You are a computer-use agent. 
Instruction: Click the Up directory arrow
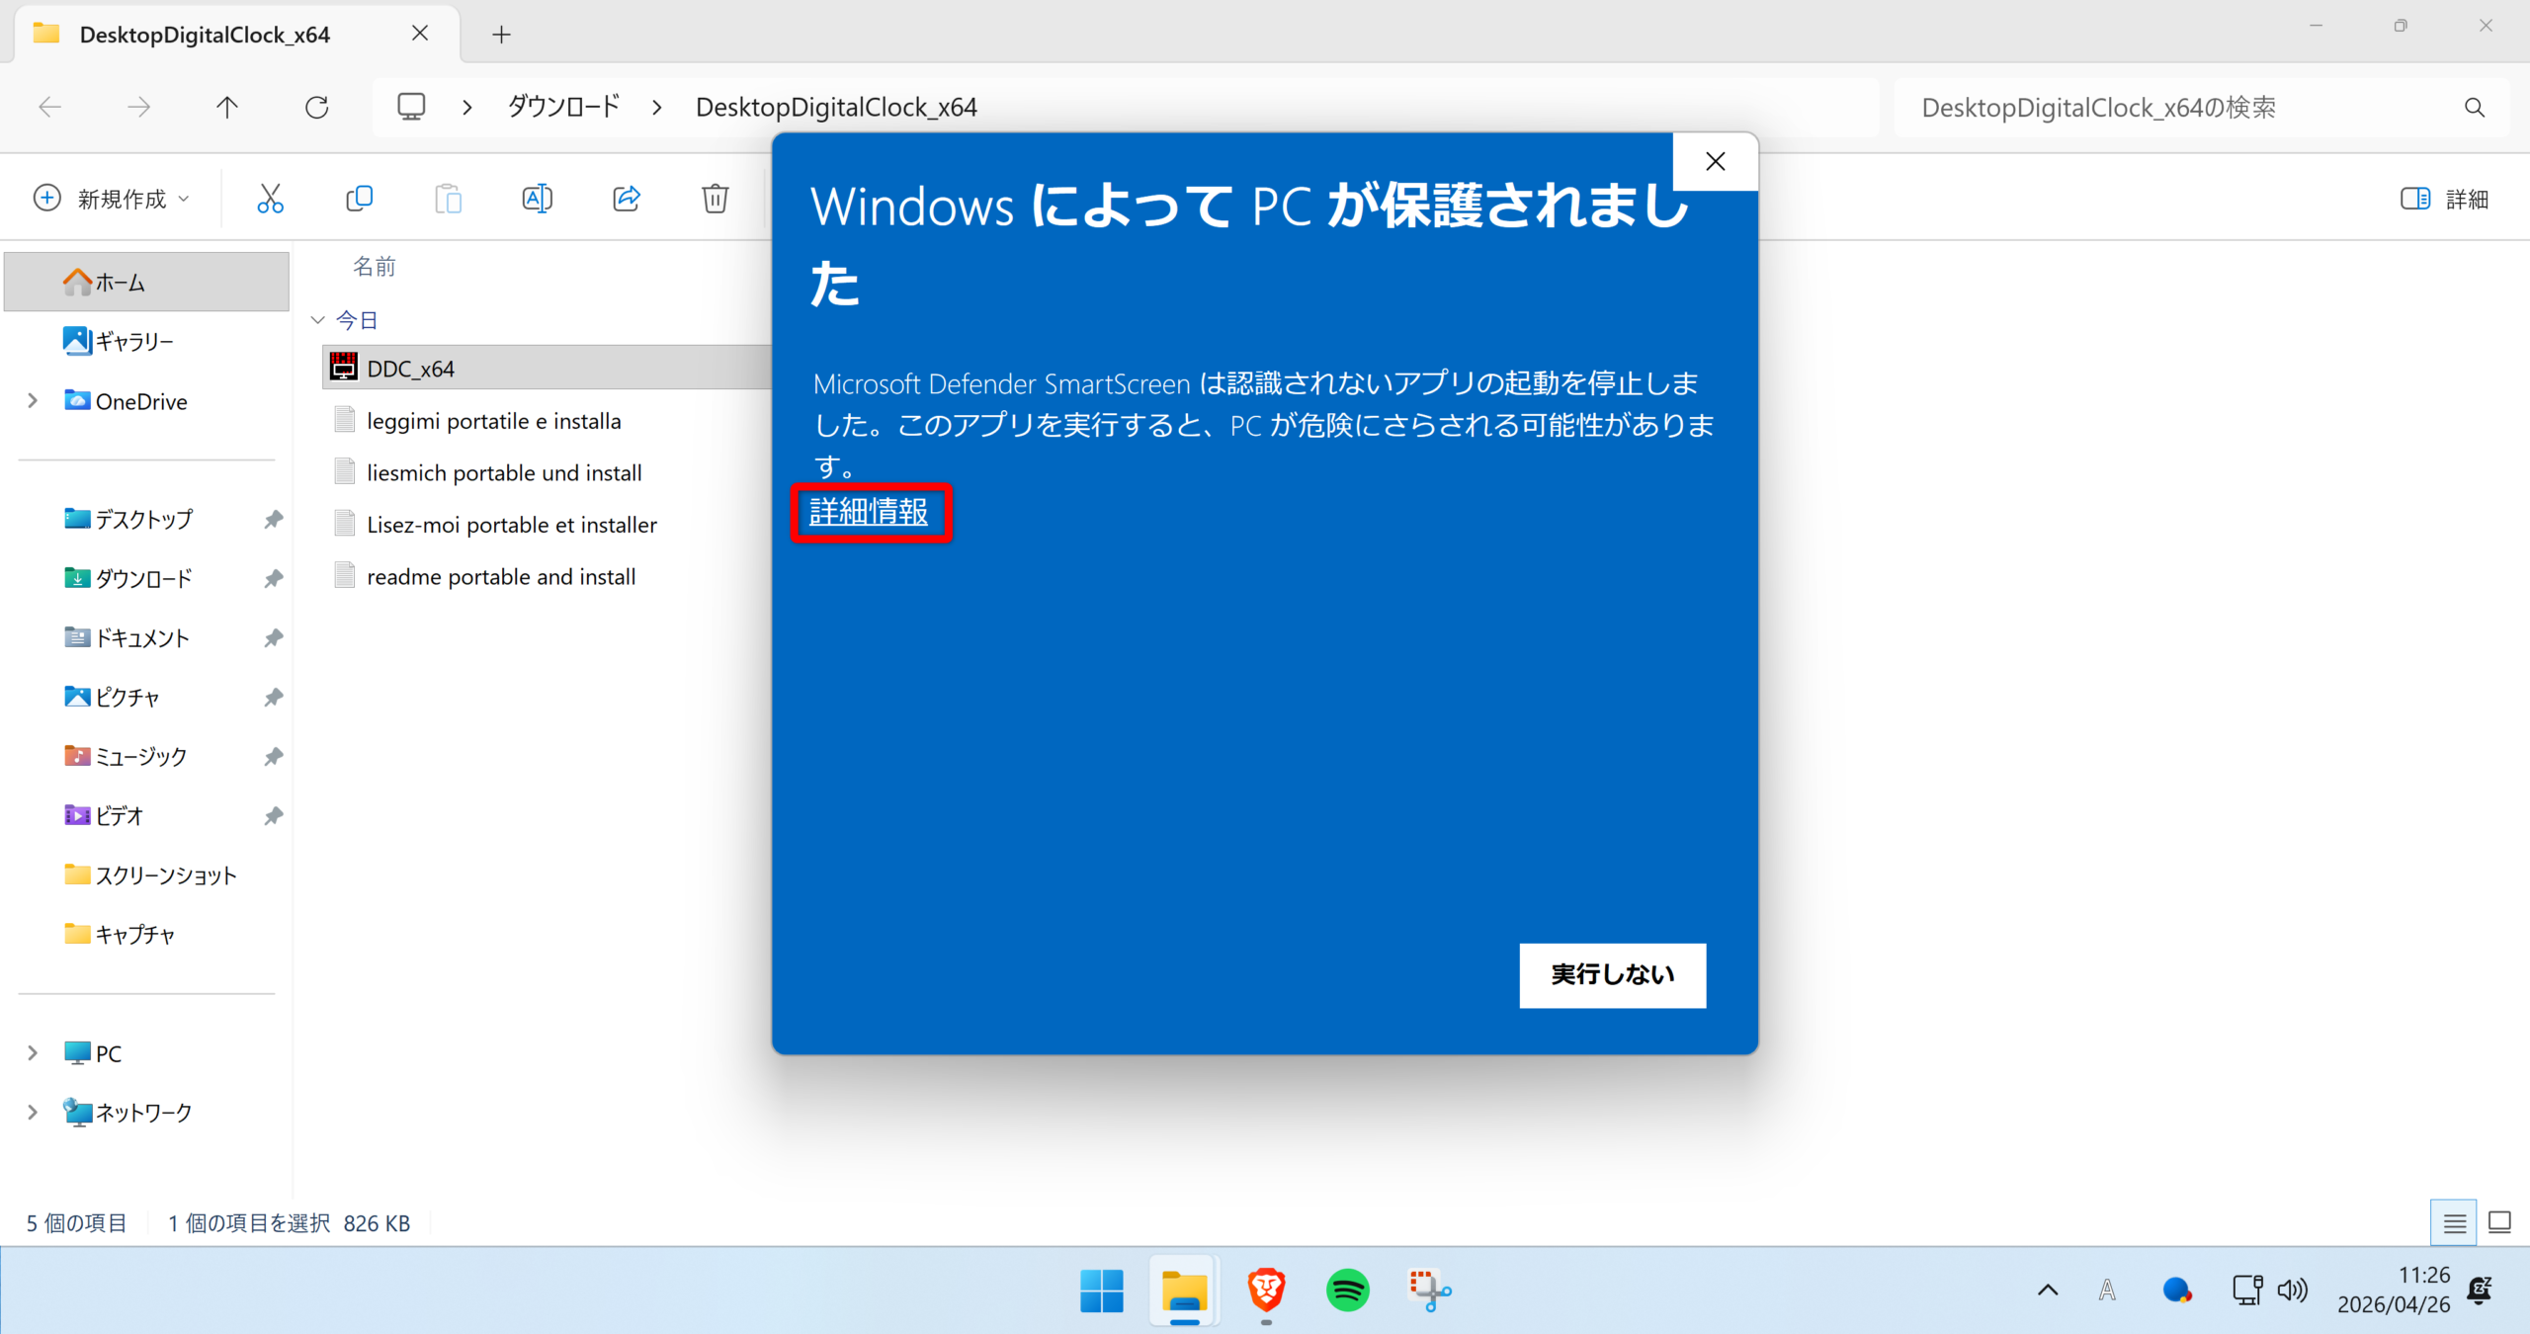(x=227, y=107)
